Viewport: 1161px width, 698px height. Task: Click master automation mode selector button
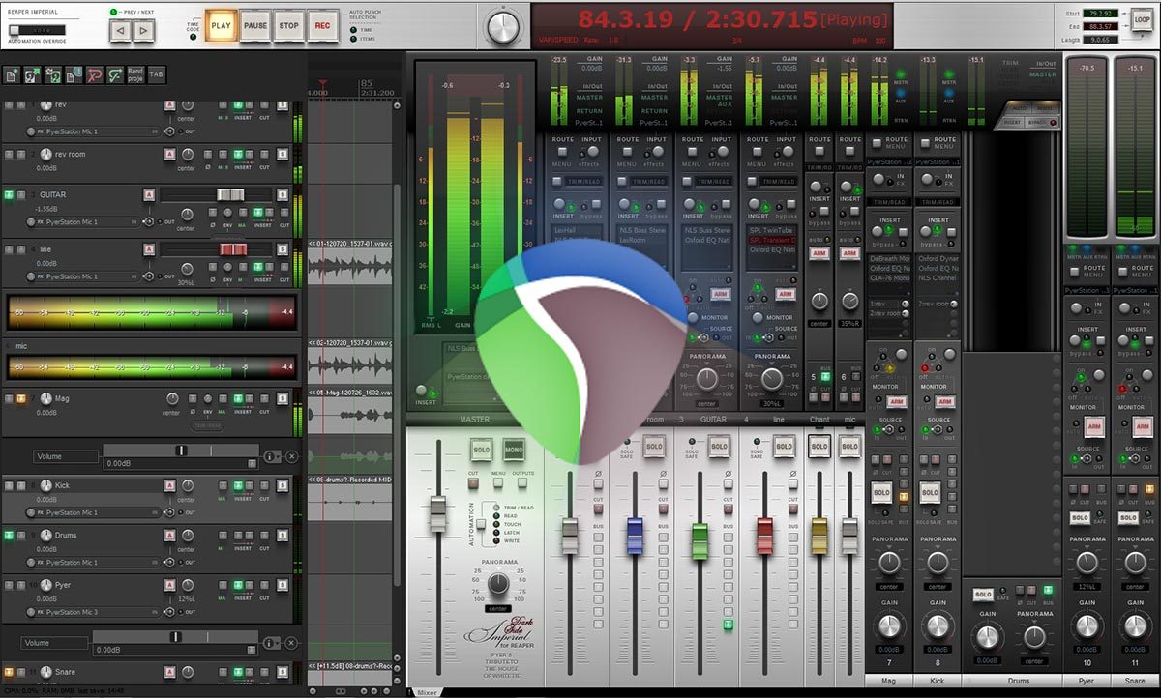[x=482, y=523]
